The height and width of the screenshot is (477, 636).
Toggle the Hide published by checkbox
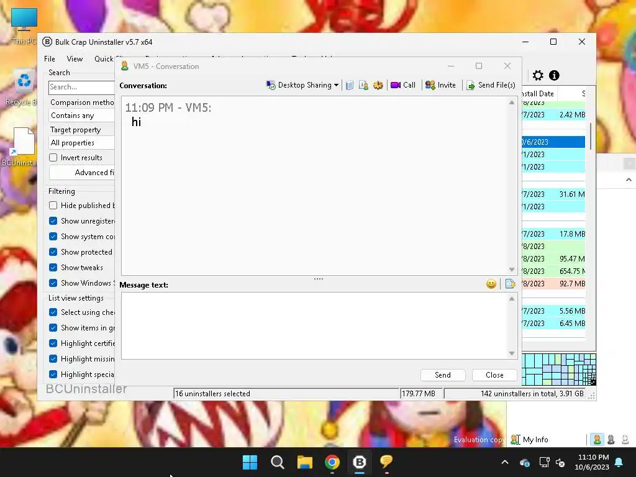pos(53,205)
